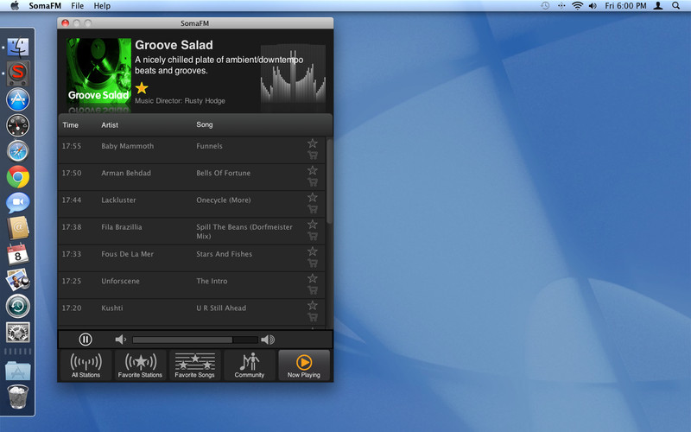Click the Kushti artist name
Viewport: 691px width, 432px height.
[x=112, y=308]
